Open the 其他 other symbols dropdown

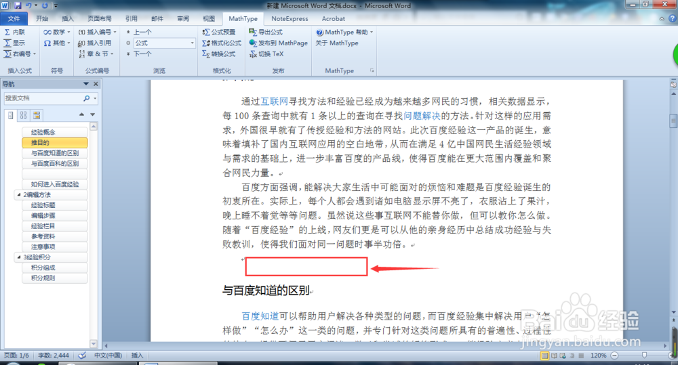point(57,43)
